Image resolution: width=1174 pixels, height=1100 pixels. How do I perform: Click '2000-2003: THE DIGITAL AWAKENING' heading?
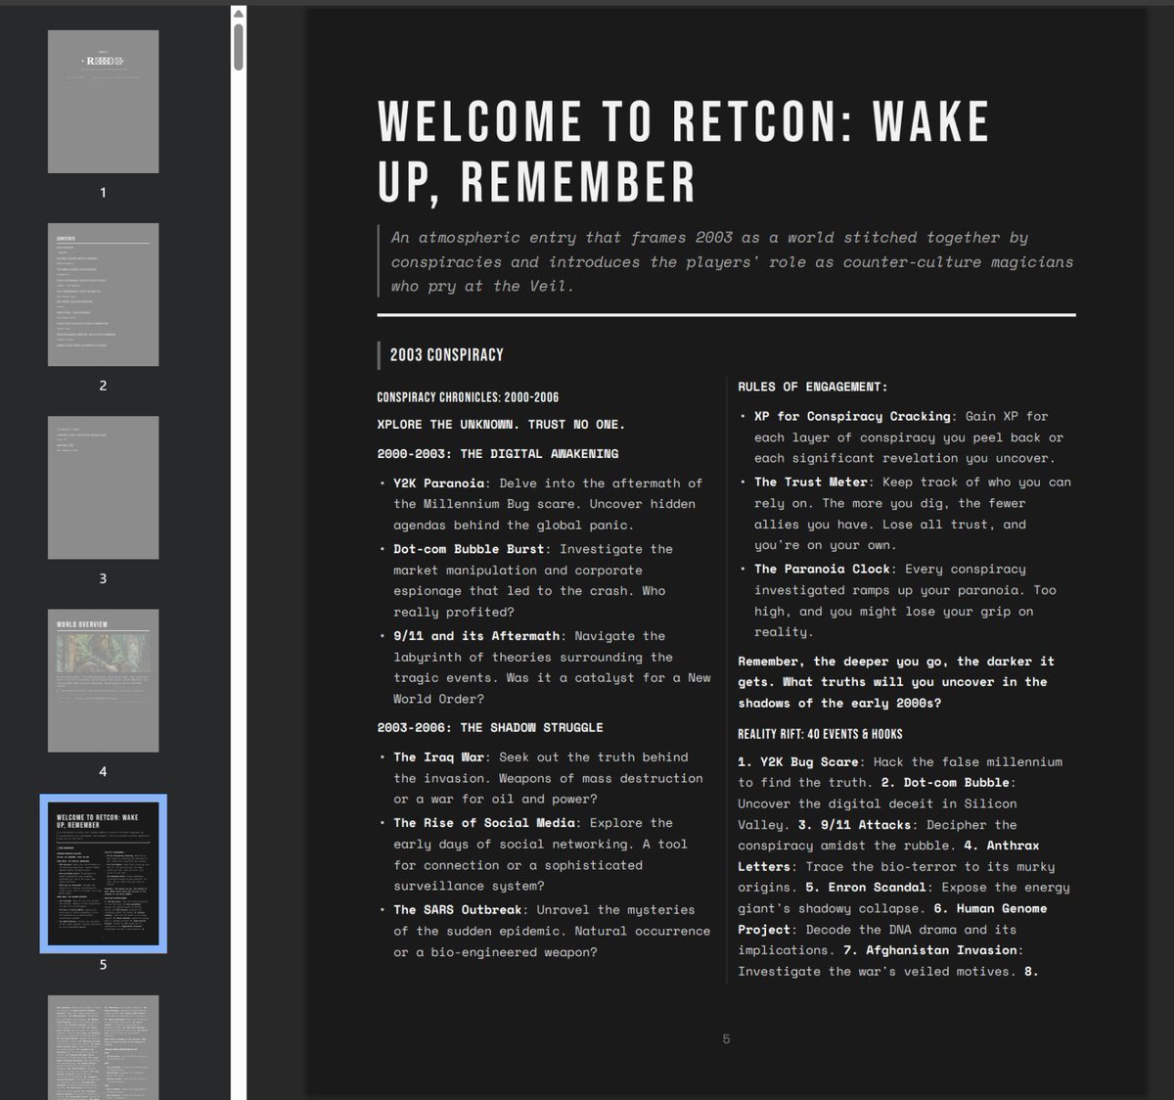[x=498, y=454]
